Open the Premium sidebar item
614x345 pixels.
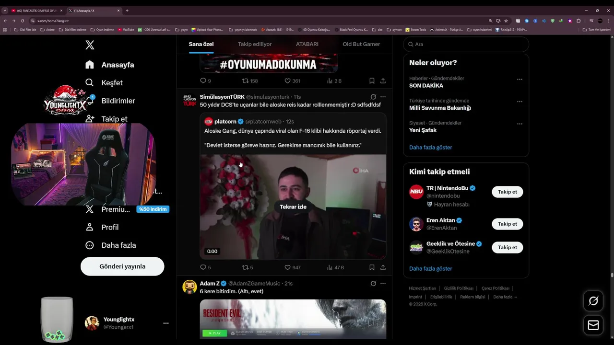[107, 209]
